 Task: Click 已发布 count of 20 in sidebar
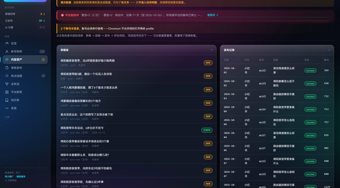click(x=42, y=21)
